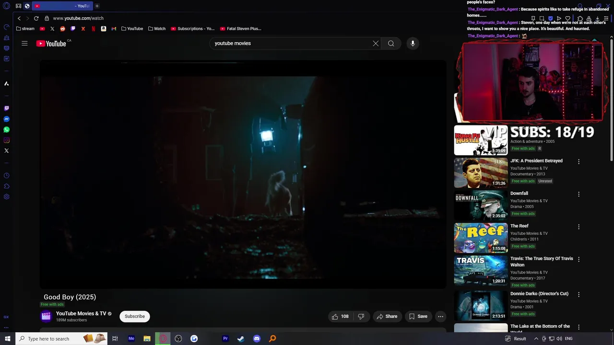Open the Netflix bookmark icon

93,29
